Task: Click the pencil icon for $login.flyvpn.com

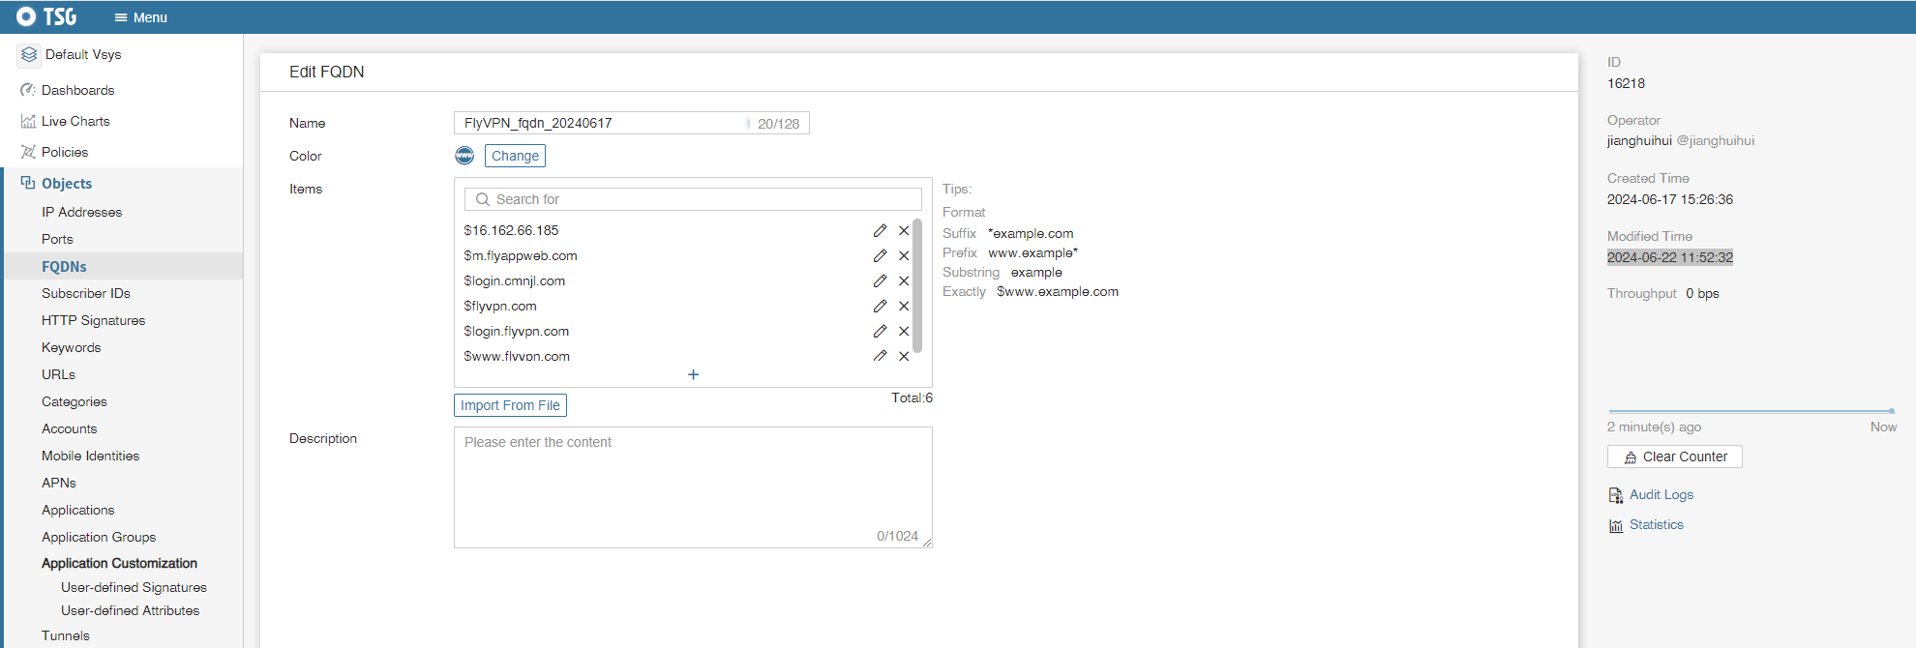Action: (x=880, y=332)
